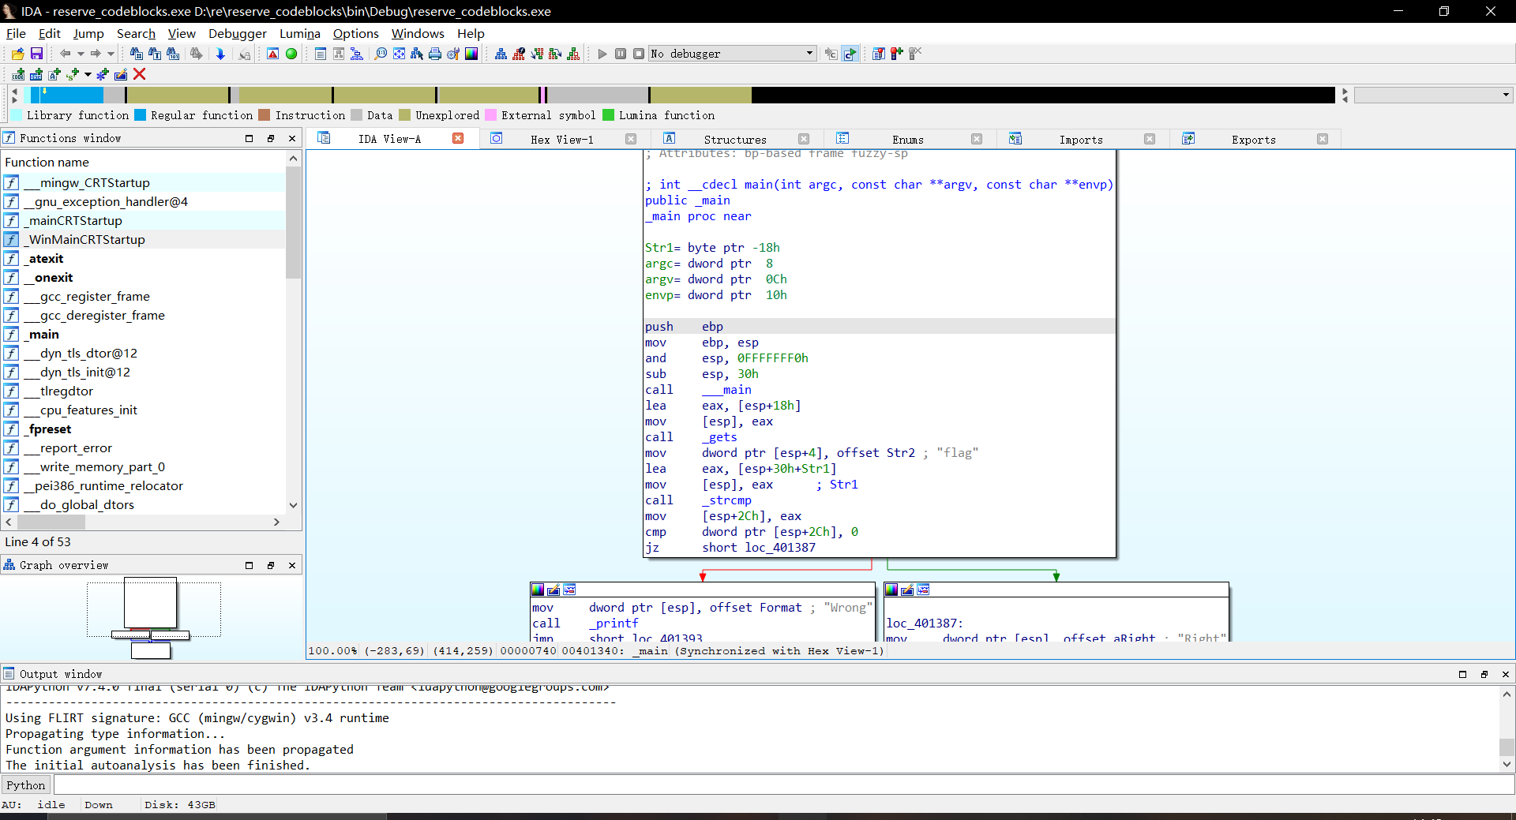Click the blue down arrow jump icon
1516x820 pixels.
click(220, 54)
